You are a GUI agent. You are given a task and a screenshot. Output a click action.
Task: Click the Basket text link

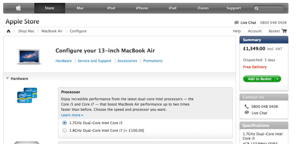274,31
